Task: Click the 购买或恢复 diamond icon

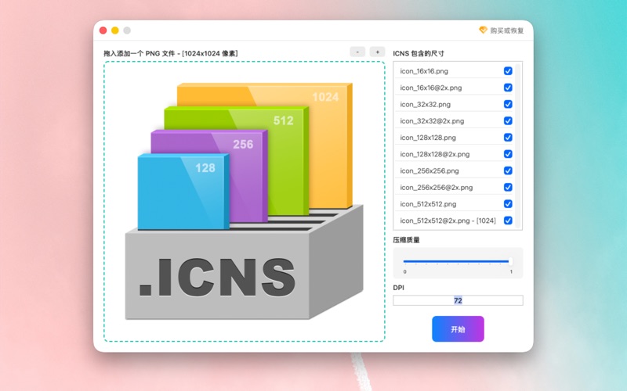Action: pos(483,30)
